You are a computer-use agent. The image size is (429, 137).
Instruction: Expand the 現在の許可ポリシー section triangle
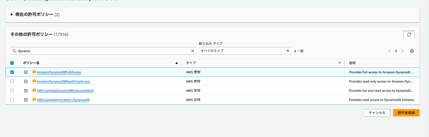click(x=12, y=14)
